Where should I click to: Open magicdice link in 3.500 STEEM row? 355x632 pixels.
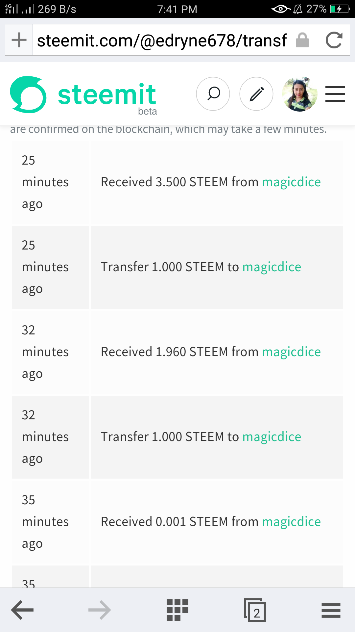(291, 182)
